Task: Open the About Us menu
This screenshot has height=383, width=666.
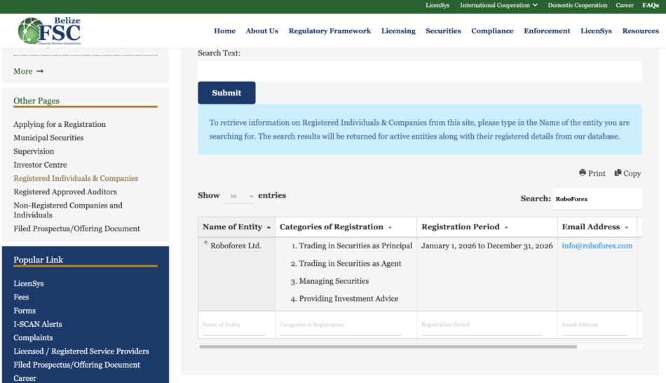Action: [261, 31]
